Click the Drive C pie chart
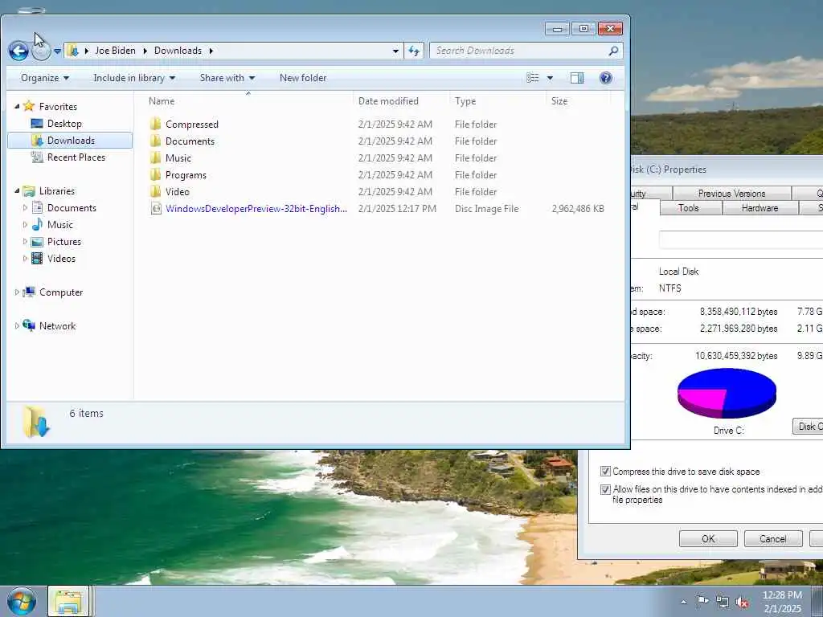 (x=727, y=393)
